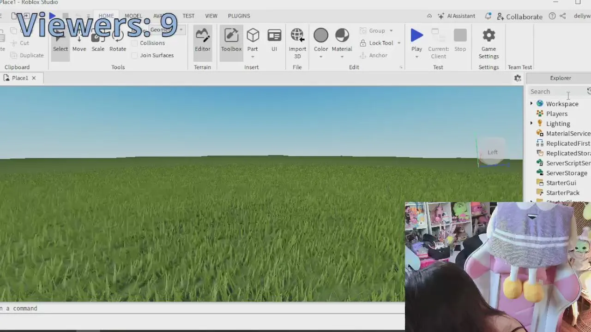Open the Help question mark icon

(552, 16)
